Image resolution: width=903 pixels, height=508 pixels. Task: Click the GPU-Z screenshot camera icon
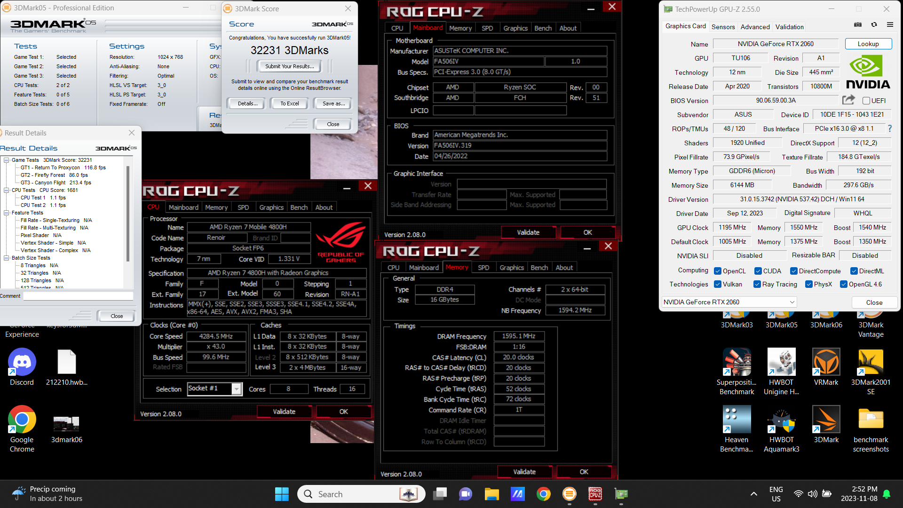pos(858,24)
